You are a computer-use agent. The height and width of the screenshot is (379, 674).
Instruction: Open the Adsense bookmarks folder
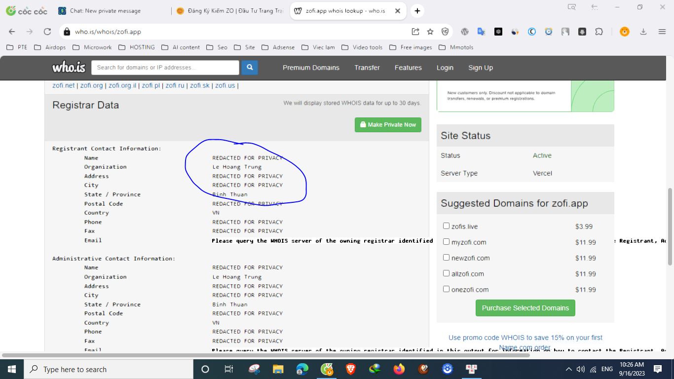point(278,47)
